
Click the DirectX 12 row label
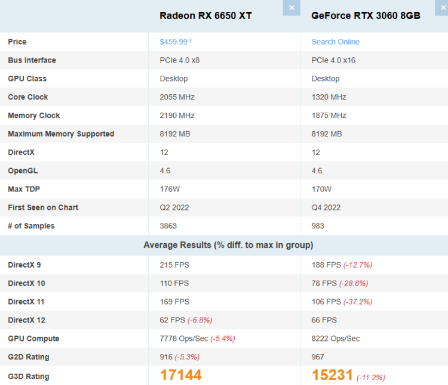(x=26, y=320)
